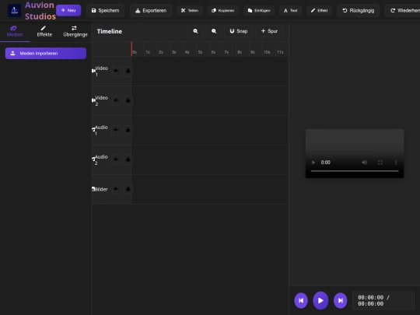Paste using the Einfügen button

[x=259, y=11]
